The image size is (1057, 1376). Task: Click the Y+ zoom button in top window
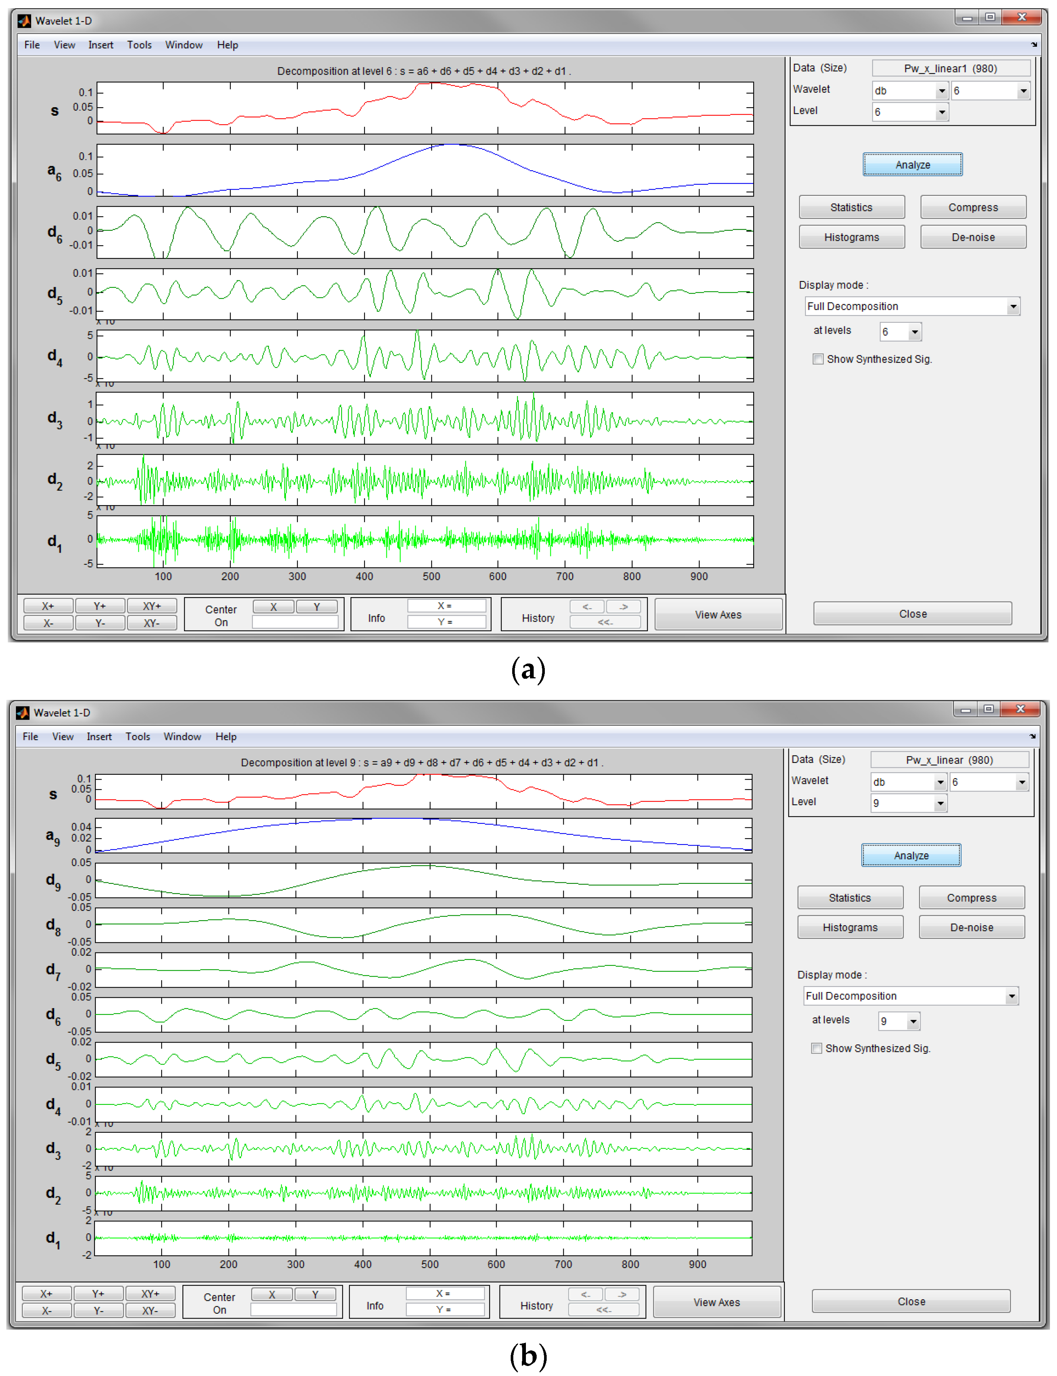click(99, 606)
